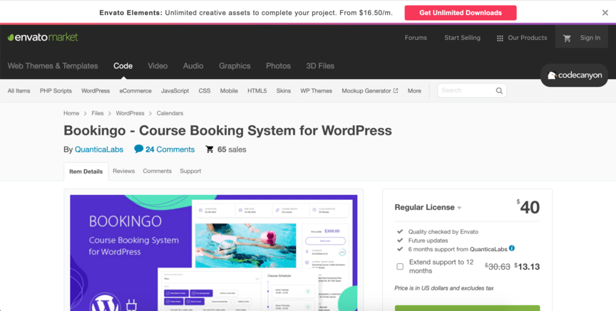Select WordPress category in subnav
616x311 pixels.
pyautogui.click(x=96, y=90)
